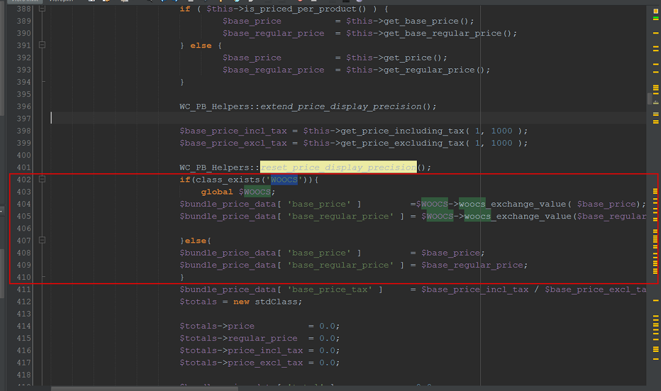Click get_price_excluding_tax on line 399
Viewport: 661px width, 391px height.
(402, 143)
